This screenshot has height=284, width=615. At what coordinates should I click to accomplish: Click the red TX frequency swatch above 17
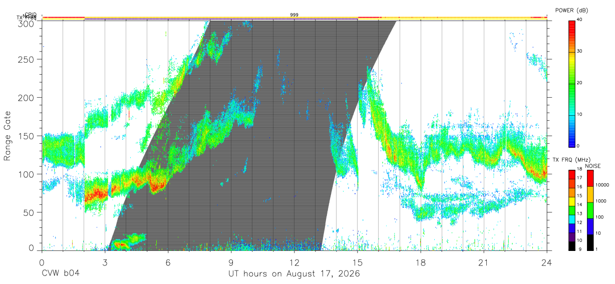coord(571,174)
